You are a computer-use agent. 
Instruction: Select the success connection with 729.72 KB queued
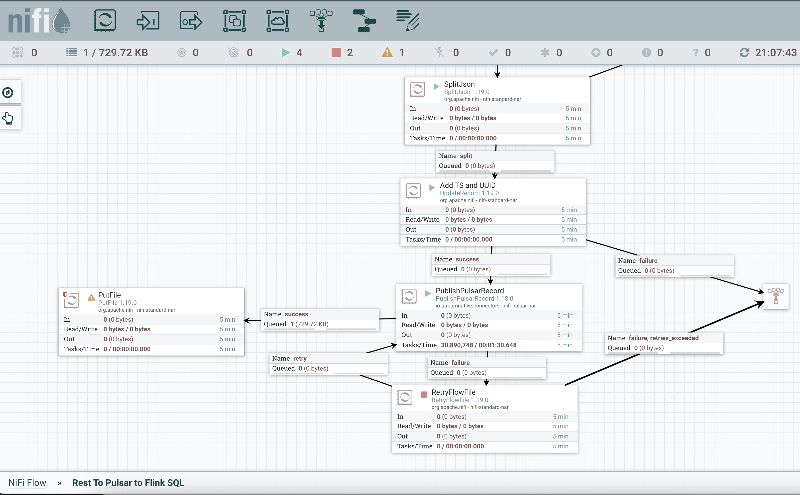pyautogui.click(x=320, y=319)
